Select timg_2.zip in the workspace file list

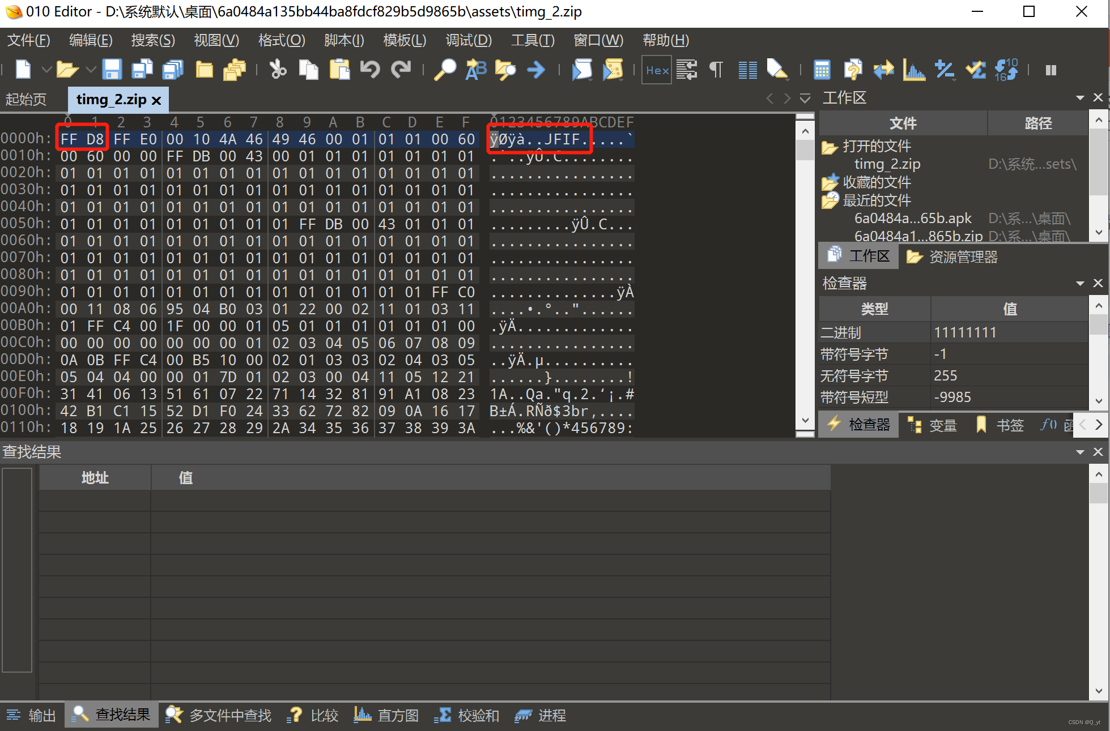(887, 164)
